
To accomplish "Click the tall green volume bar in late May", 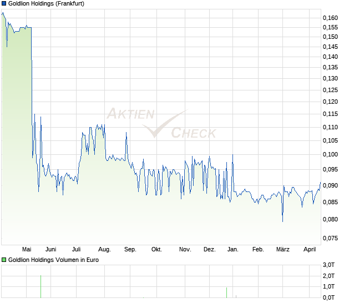I will click(x=41, y=286).
